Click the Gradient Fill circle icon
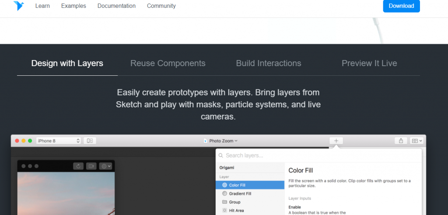 point(224,194)
